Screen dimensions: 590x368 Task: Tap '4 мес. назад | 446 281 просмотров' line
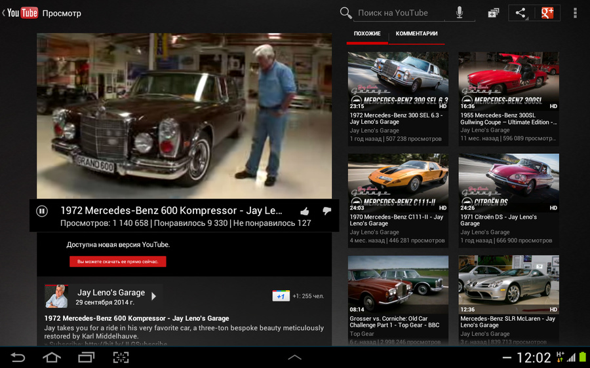(x=397, y=240)
